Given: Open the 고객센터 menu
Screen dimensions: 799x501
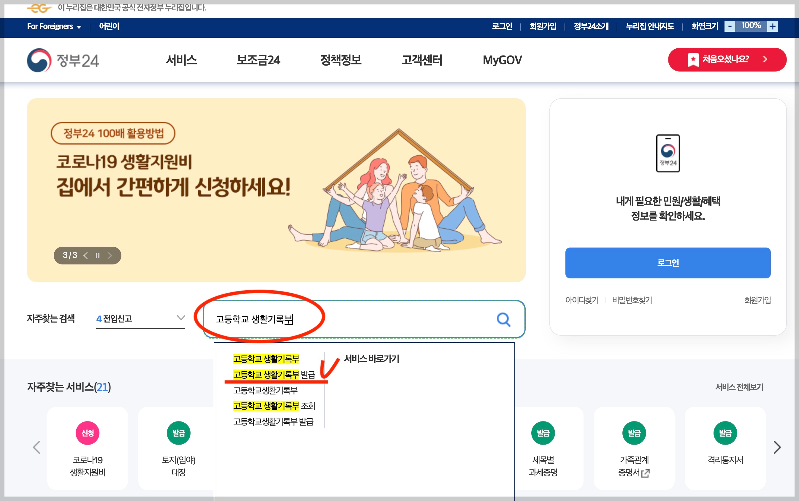Looking at the screenshot, I should point(422,60).
